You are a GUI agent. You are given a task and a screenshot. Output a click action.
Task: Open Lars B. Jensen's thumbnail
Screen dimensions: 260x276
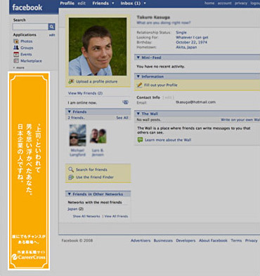[x=98, y=136]
